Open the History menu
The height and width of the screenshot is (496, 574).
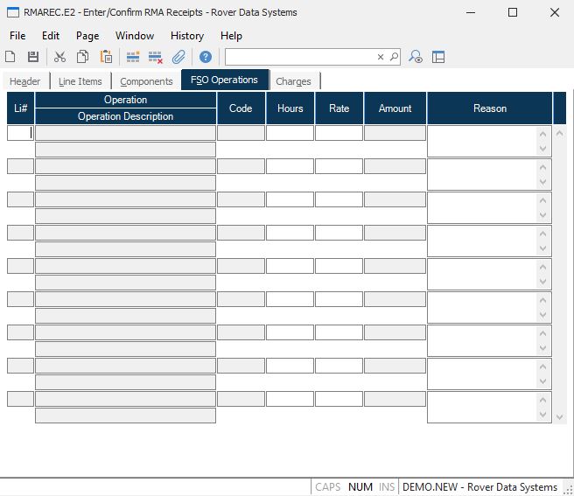[x=186, y=36]
